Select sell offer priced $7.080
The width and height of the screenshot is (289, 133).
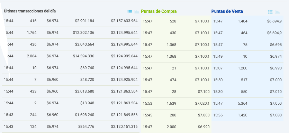pyautogui.click(x=247, y=115)
